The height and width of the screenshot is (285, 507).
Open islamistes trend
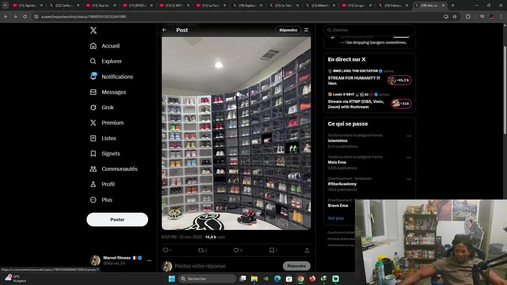click(337, 141)
